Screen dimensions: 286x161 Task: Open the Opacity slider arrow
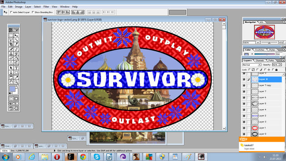coord(280,65)
